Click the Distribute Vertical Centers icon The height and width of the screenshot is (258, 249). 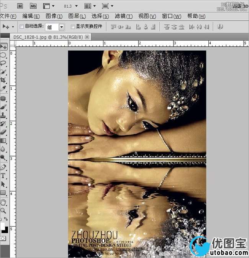[x=174, y=27]
